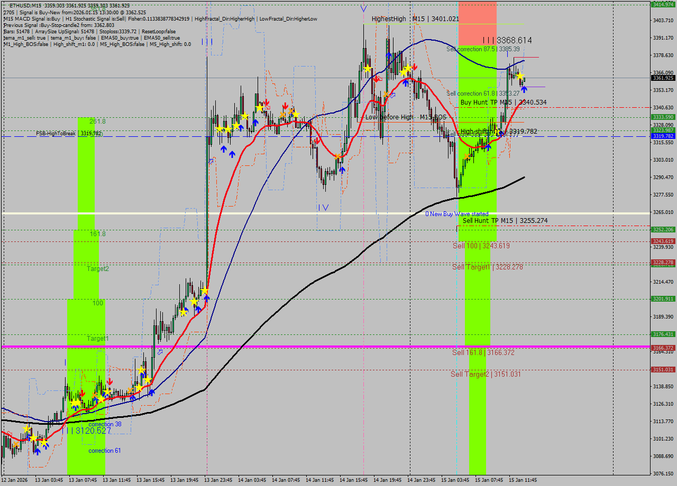Click the red 3151.031 price tag on axis
Image resolution: width=677 pixels, height=486 pixels.
pyautogui.click(x=663, y=370)
